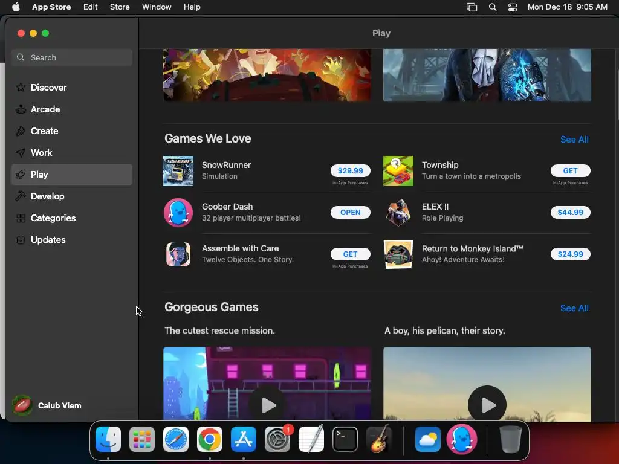This screenshot has height=464, width=619.
Task: Click the Township title text
Action: coord(440,165)
